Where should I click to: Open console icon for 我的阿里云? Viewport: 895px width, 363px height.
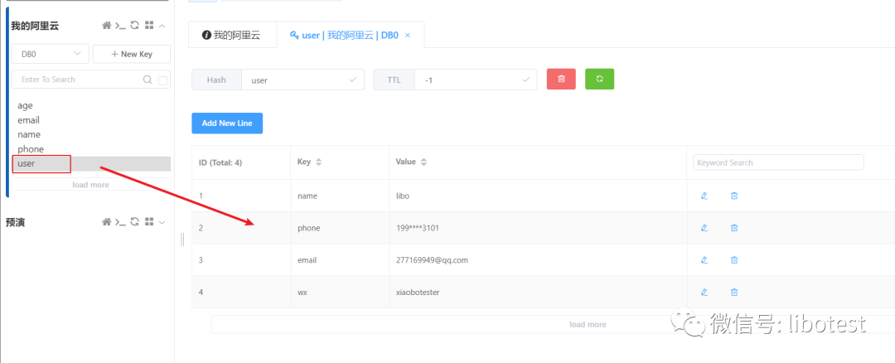[120, 25]
